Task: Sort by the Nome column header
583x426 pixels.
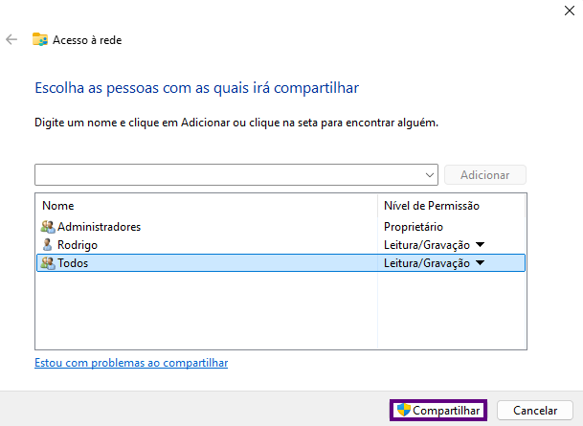Action: pos(58,206)
